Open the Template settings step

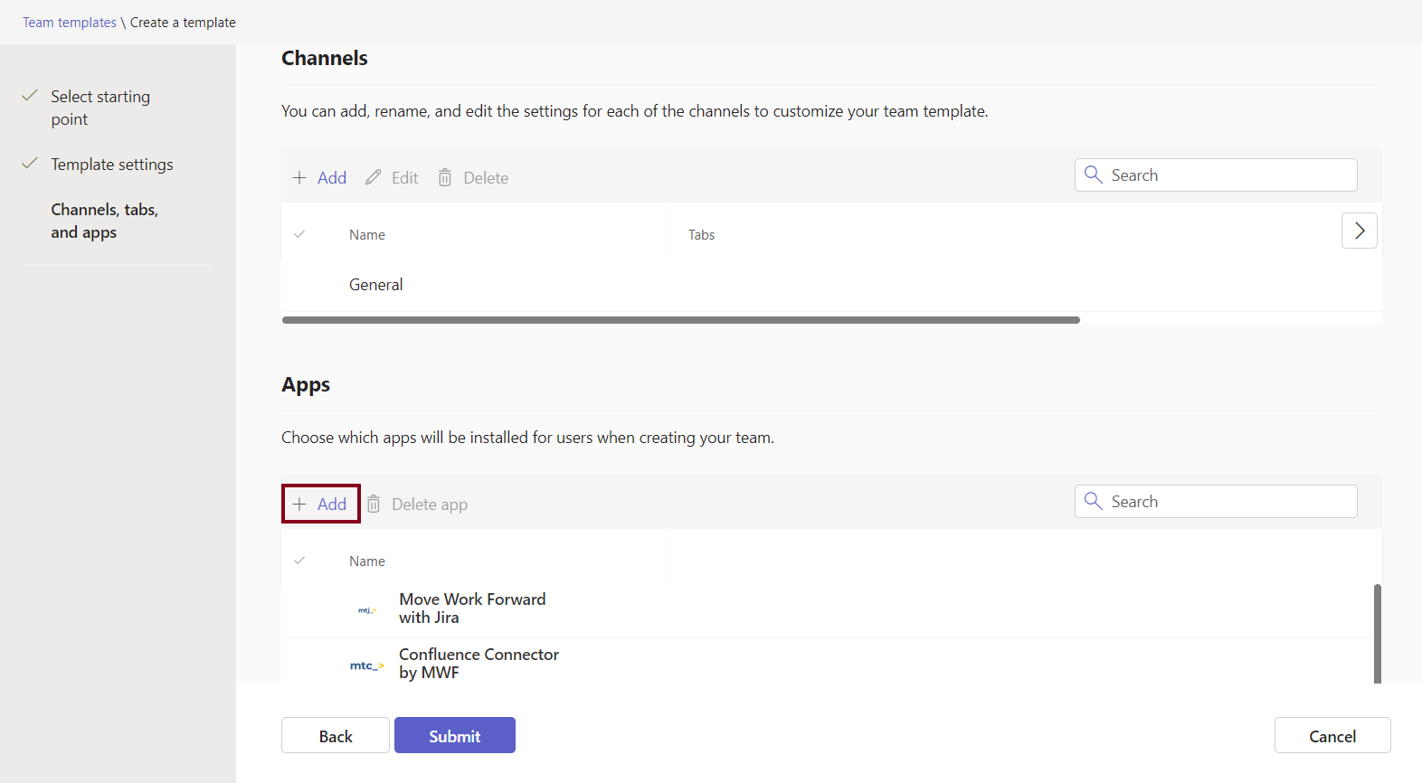coord(111,165)
